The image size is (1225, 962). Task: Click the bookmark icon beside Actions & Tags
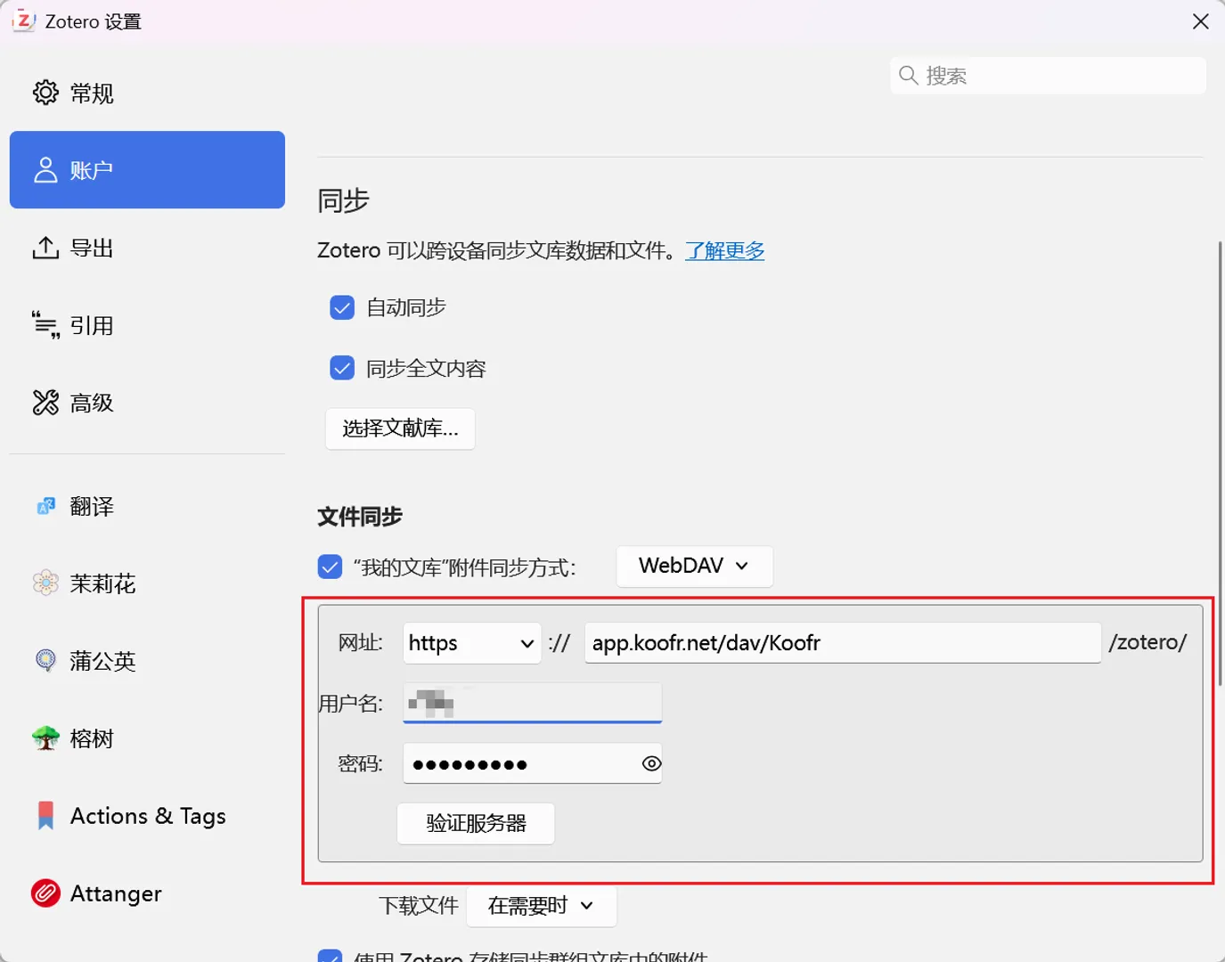point(45,815)
